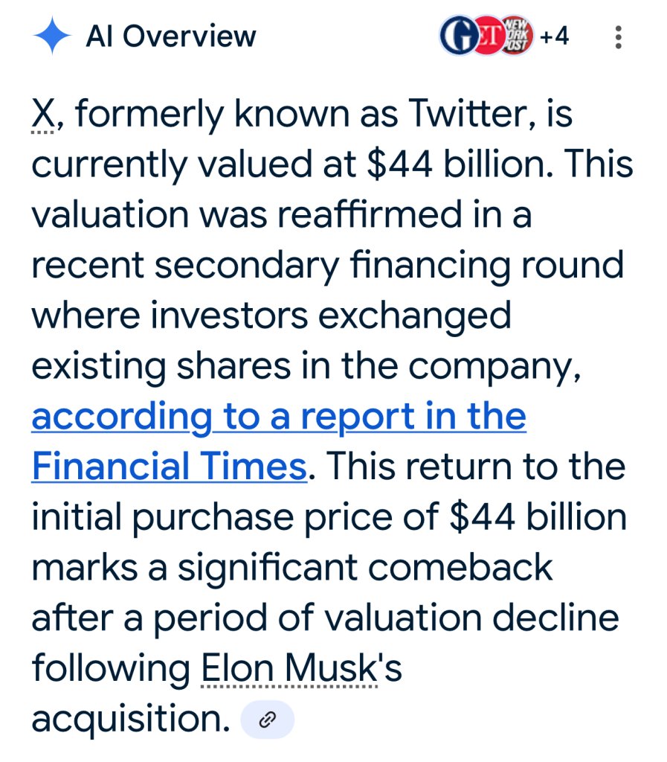This screenshot has height=762, width=667.
Task: Select the dotted-underlined X term
Action: click(43, 114)
